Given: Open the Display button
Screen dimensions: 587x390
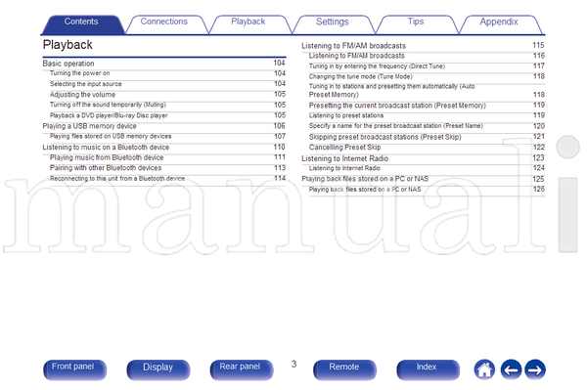Looking at the screenshot, I should [158, 369].
